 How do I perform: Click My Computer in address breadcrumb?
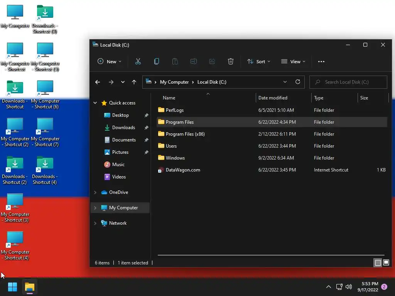[x=174, y=82]
